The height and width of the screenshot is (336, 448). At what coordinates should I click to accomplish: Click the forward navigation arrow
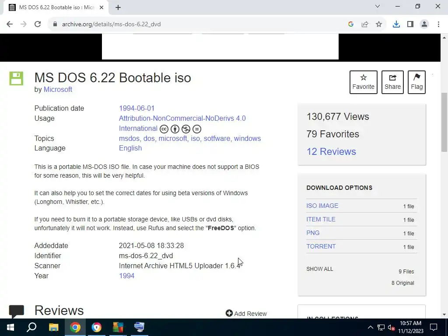pyautogui.click(x=24, y=24)
